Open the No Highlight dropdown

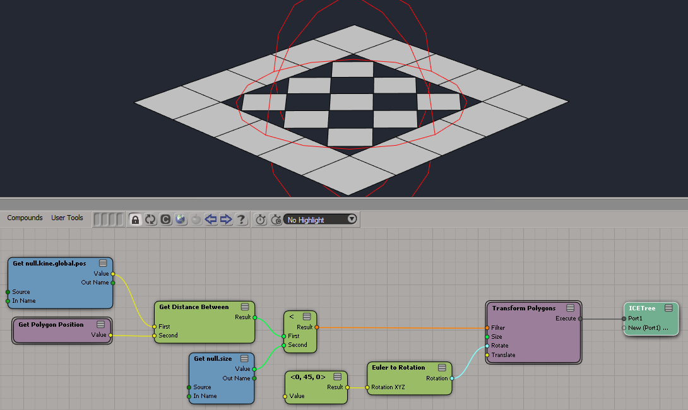[x=321, y=220]
